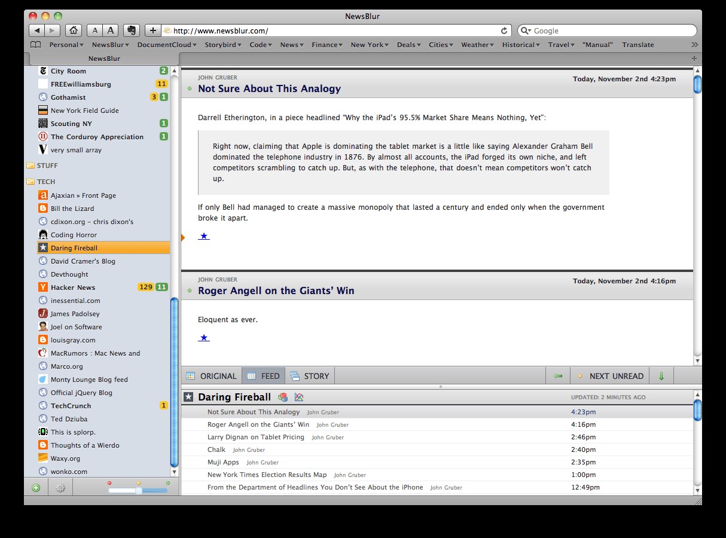Click the Coding Horror feed icon
This screenshot has width=726, height=538.
43,235
